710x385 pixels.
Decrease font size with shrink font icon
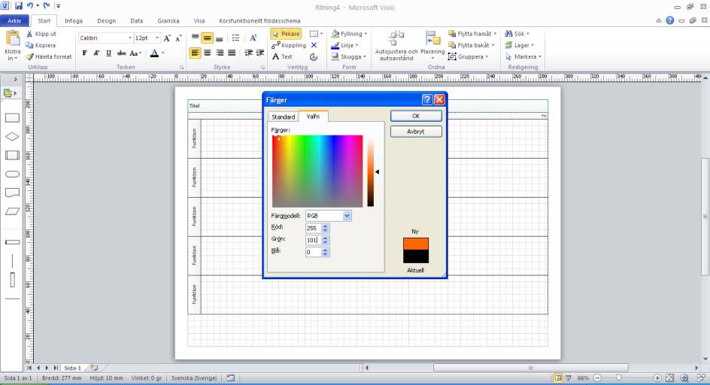pos(178,38)
